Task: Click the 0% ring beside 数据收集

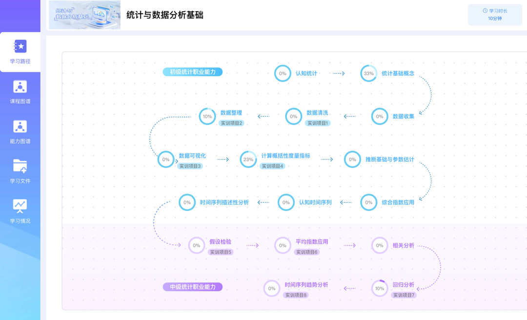Action: pos(380,116)
